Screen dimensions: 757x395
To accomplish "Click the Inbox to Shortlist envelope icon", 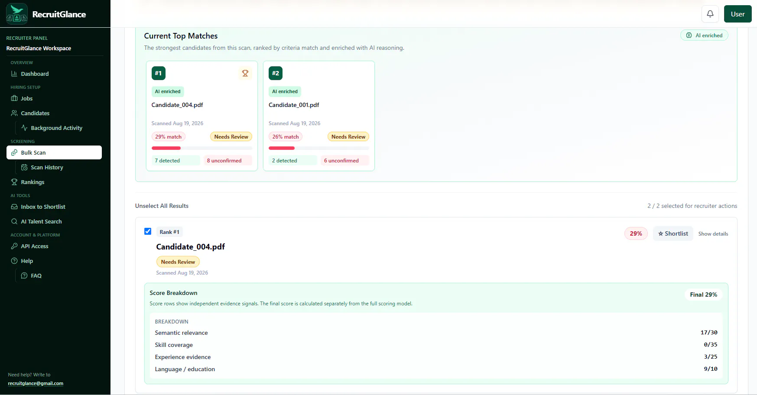I will [x=14, y=207].
